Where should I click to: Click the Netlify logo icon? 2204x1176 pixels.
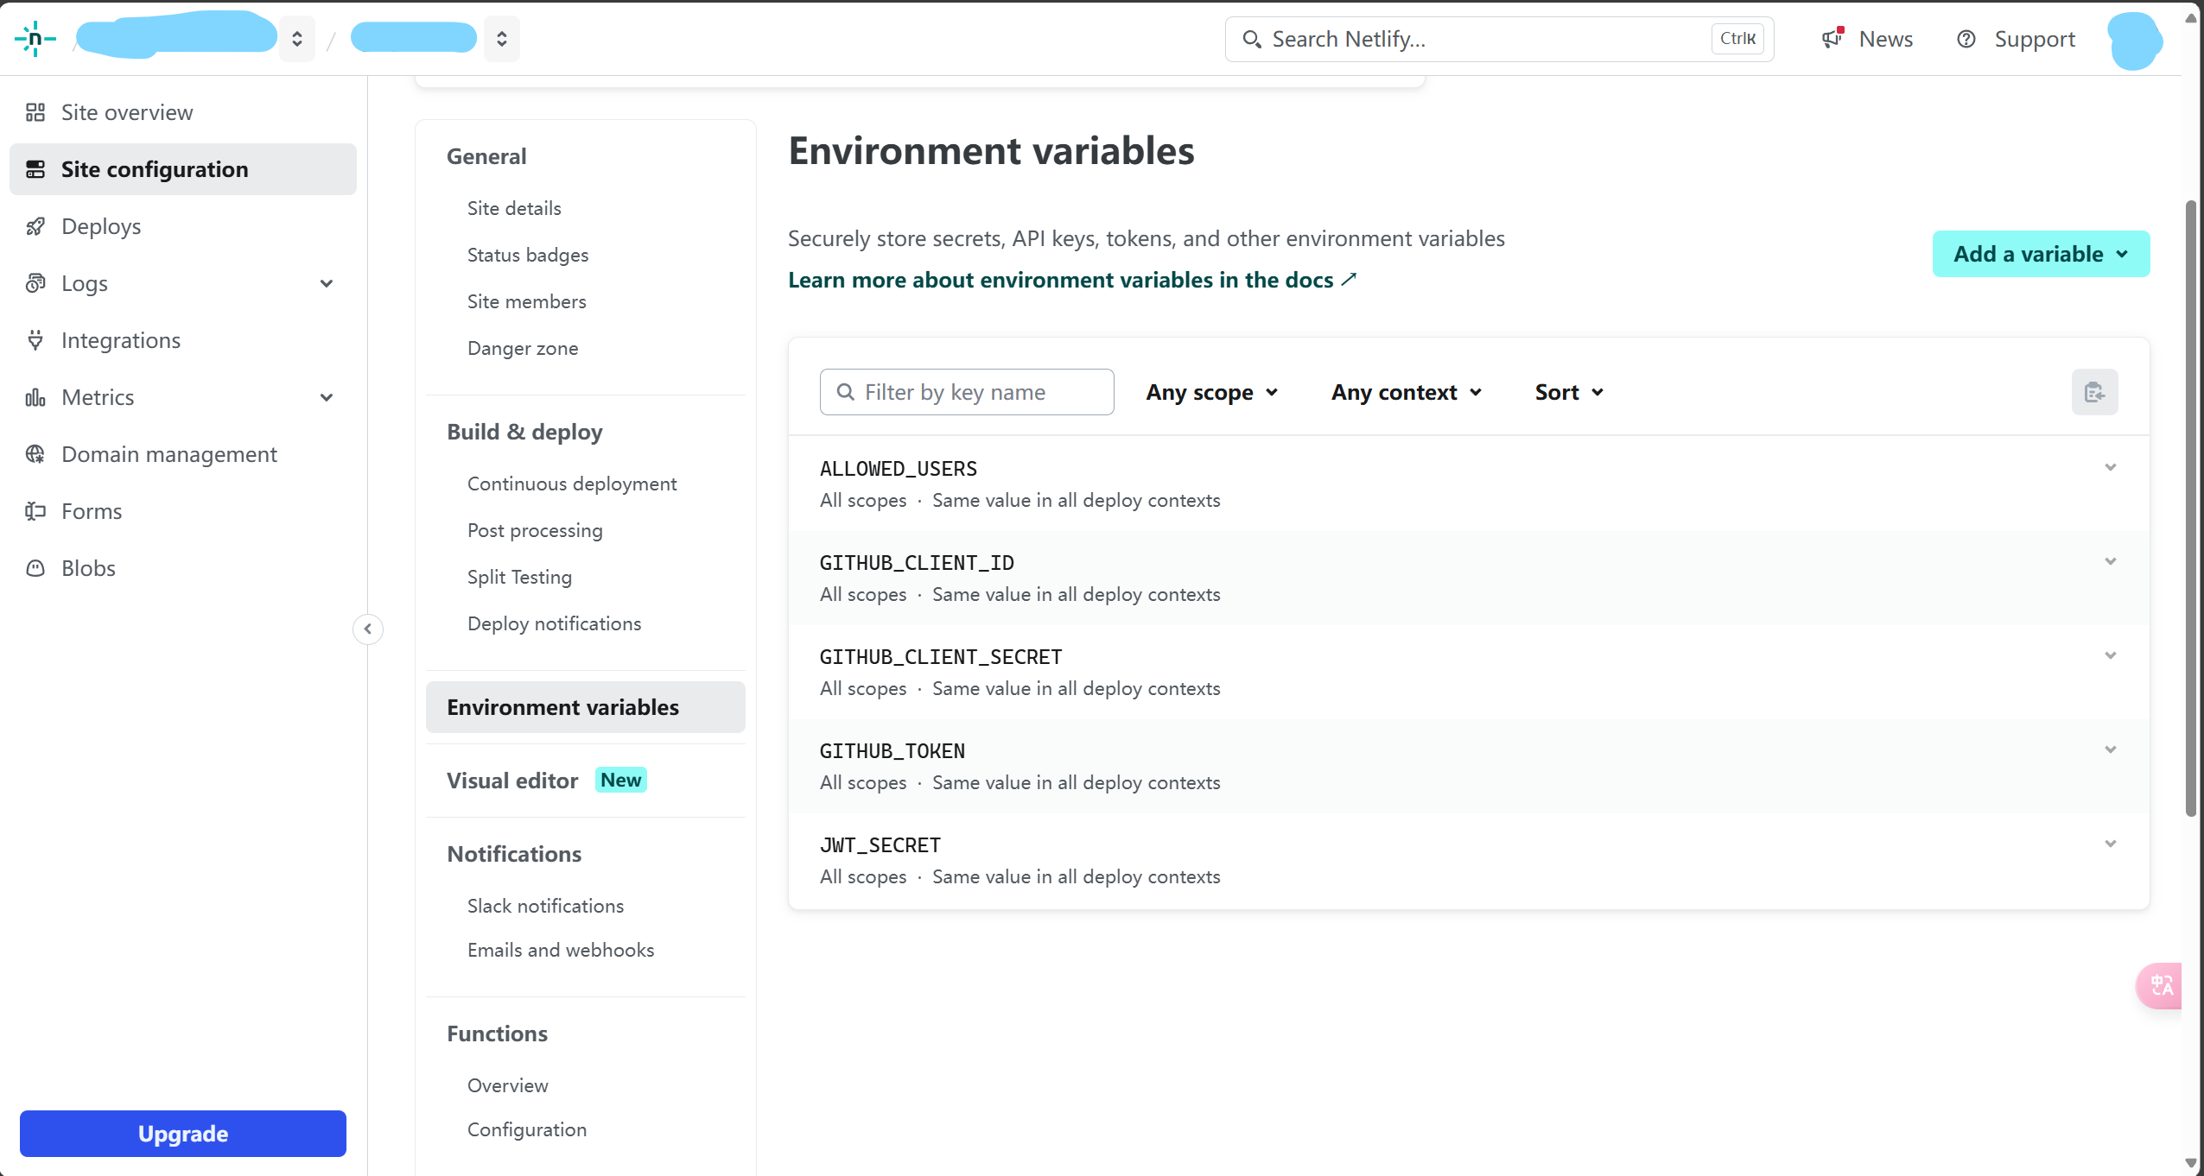pyautogui.click(x=35, y=39)
